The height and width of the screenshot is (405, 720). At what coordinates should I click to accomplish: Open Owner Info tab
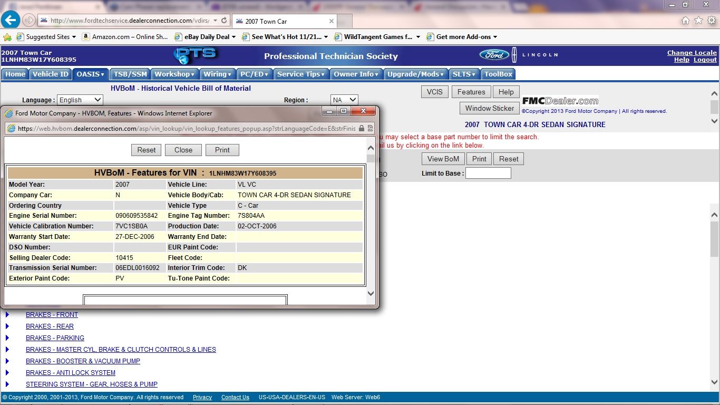(x=356, y=74)
